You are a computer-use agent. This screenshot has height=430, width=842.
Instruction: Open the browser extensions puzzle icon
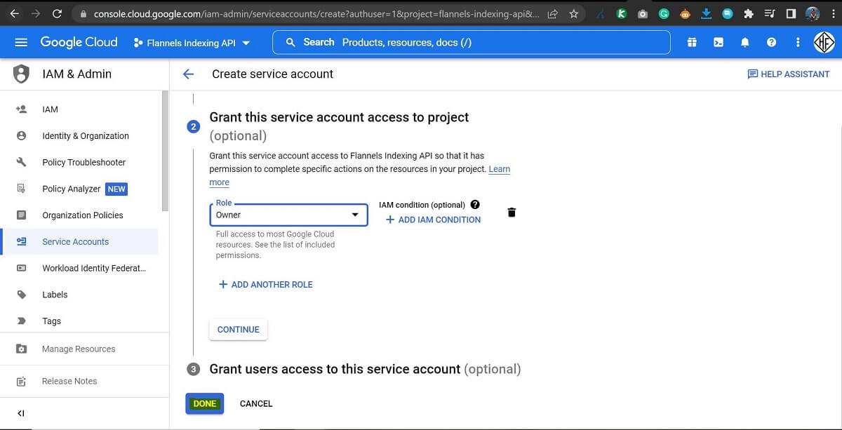749,13
